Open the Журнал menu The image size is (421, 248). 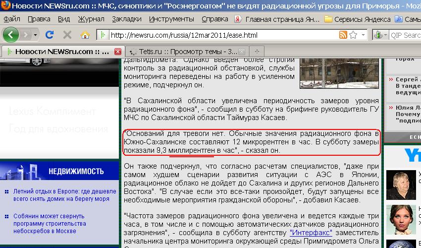[91, 19]
